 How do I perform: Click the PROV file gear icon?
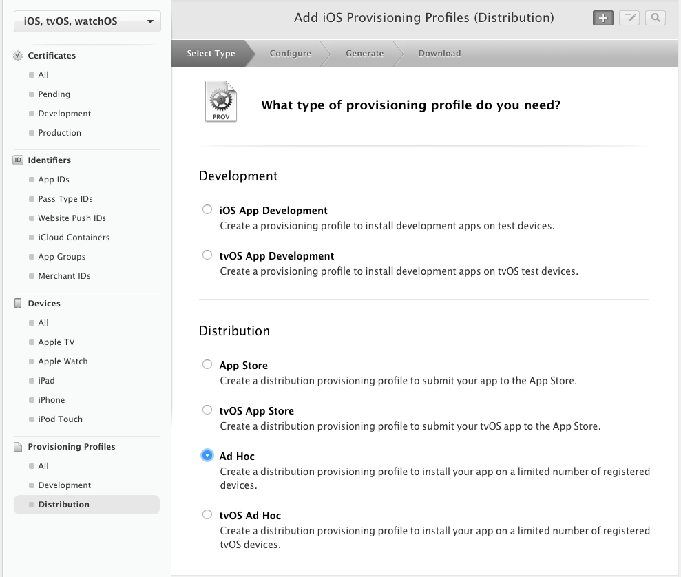[x=221, y=102]
